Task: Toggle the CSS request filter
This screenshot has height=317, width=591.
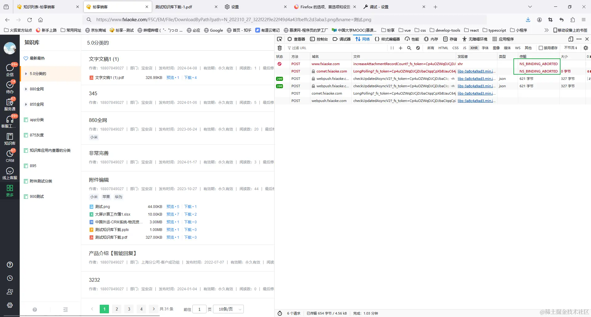Action: click(x=456, y=48)
